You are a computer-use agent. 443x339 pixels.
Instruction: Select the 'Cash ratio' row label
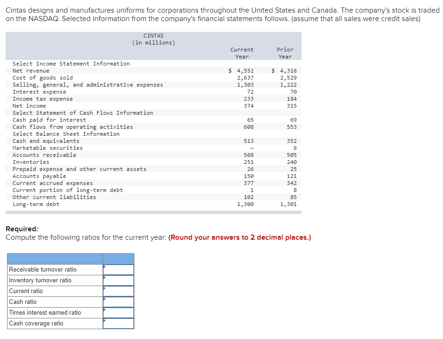(x=22, y=302)
